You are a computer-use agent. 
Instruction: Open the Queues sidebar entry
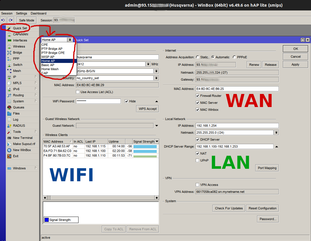point(19,107)
